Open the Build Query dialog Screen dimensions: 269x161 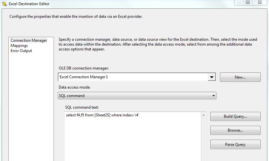[235, 116]
